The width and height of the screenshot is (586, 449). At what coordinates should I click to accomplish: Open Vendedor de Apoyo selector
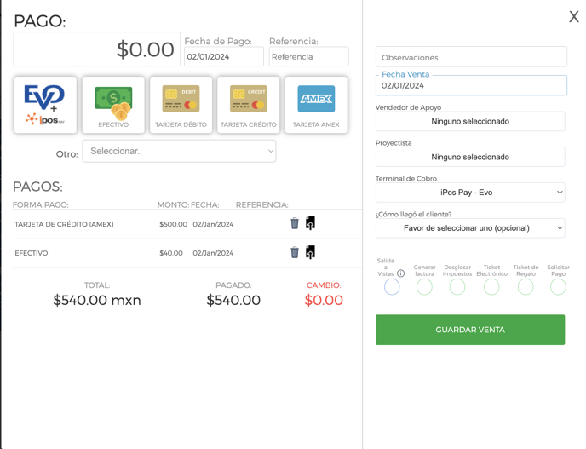(470, 122)
